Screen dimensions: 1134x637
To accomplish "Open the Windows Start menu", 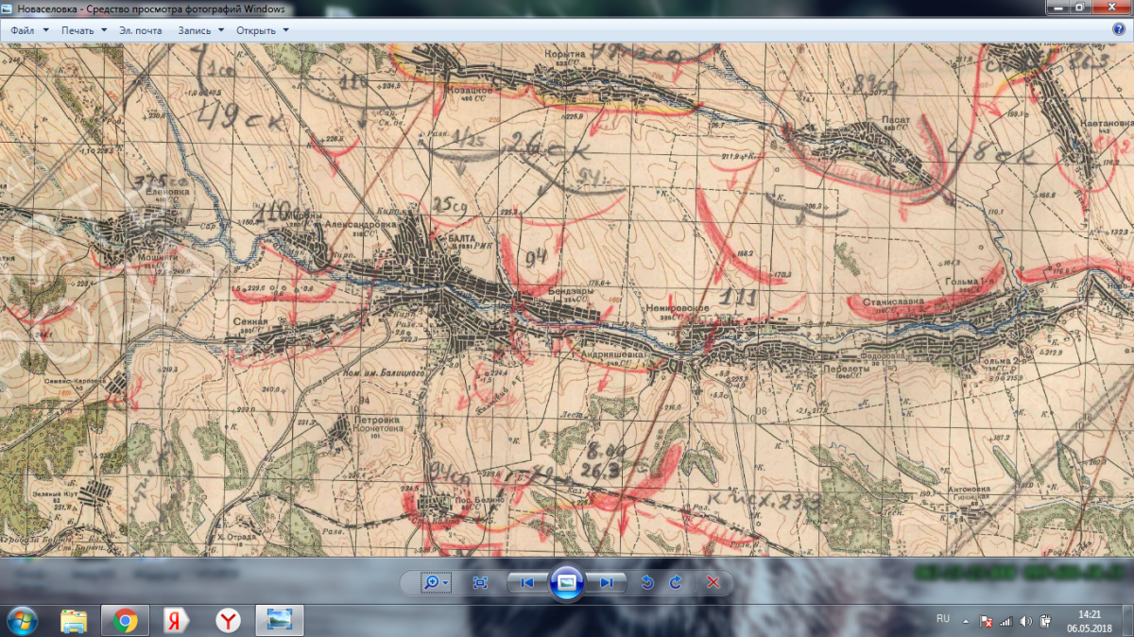I will (x=21, y=620).
